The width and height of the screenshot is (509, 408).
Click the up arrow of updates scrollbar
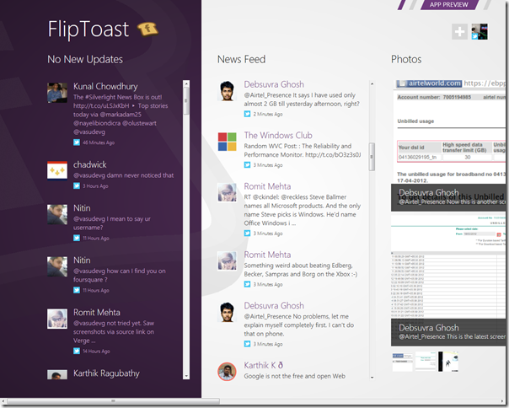pyautogui.click(x=186, y=83)
